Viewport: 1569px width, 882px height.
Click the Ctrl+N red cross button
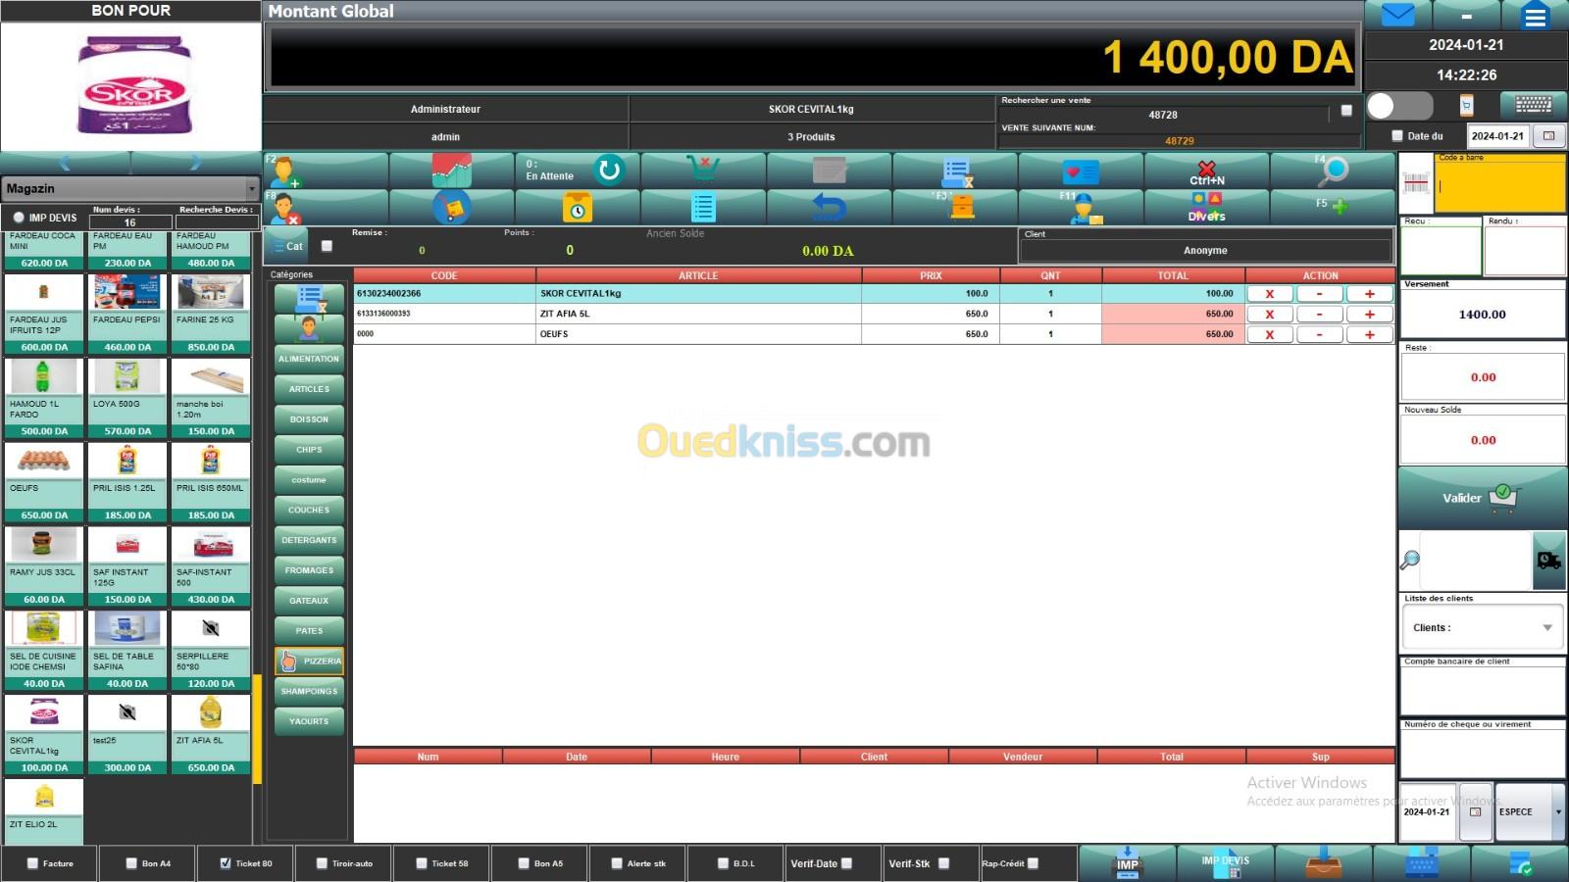[x=1206, y=171]
